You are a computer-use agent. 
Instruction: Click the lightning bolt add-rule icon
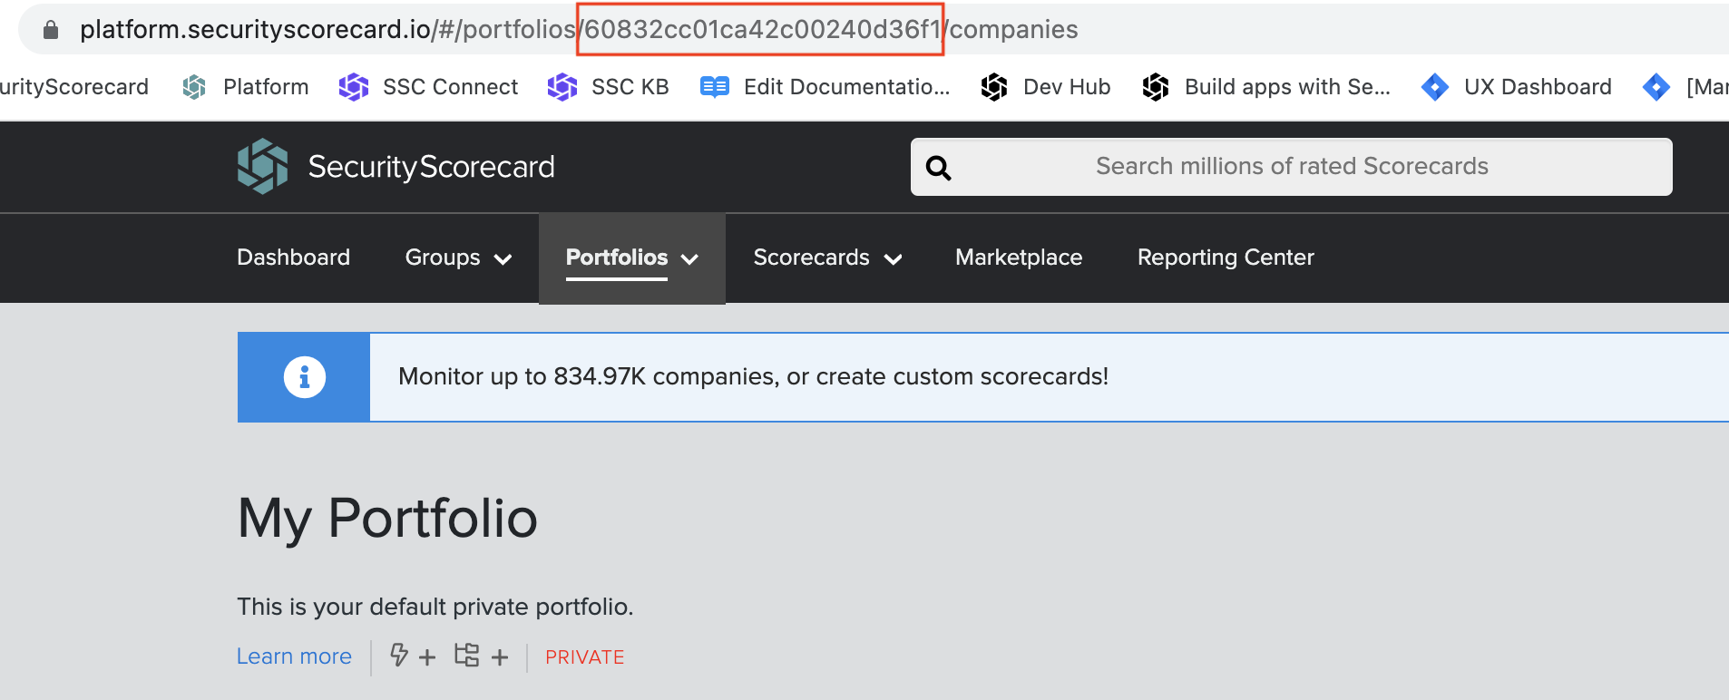398,655
